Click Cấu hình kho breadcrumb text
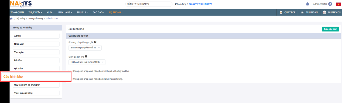 click(x=52, y=19)
